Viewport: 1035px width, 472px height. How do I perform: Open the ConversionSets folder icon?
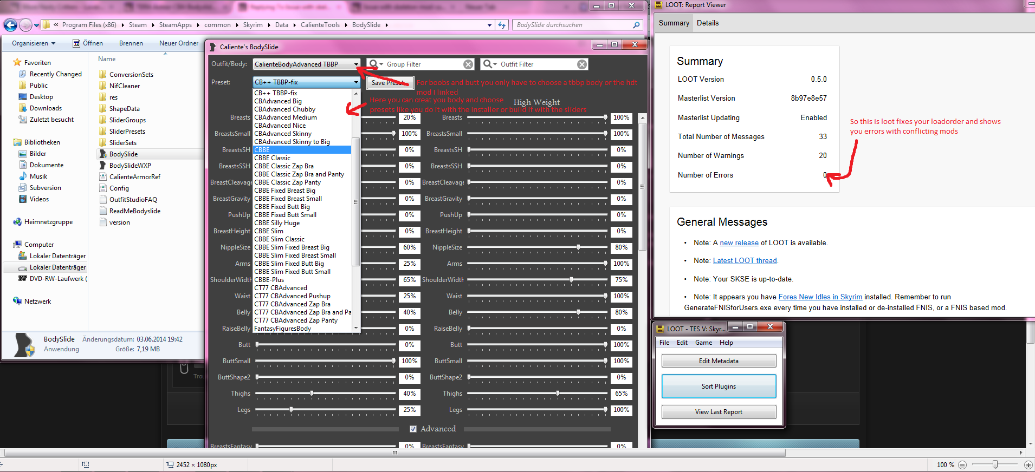(x=102, y=75)
